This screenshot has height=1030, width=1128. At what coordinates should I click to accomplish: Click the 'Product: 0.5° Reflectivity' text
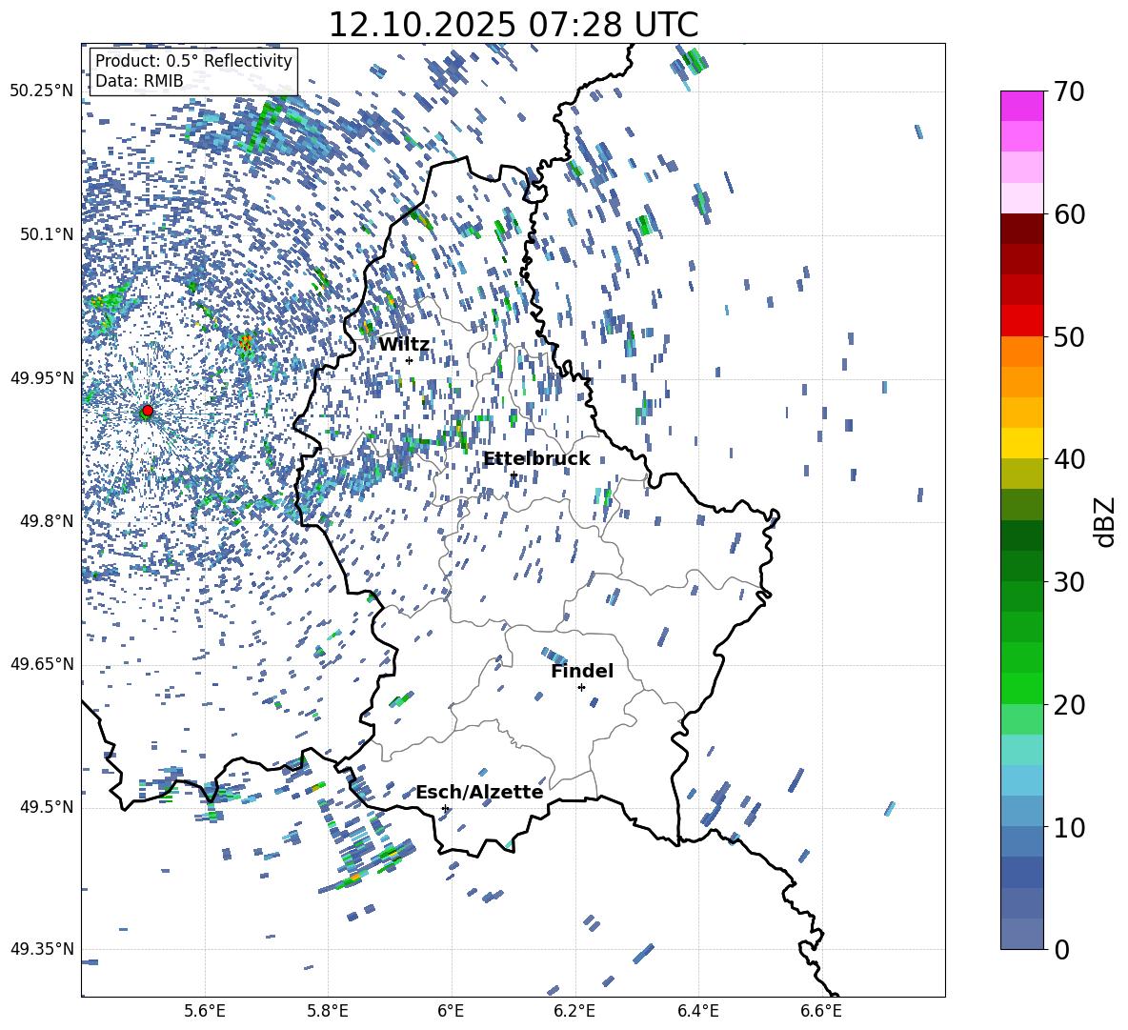tap(193, 61)
